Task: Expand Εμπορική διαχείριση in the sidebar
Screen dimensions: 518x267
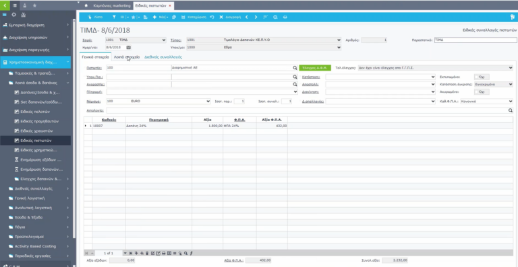Action: [35, 25]
